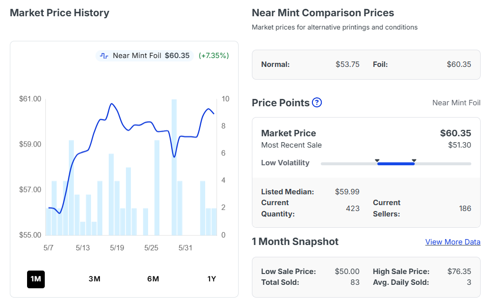Click the $57.00 y-axis label
This screenshot has width=490, height=305.
click(x=30, y=189)
